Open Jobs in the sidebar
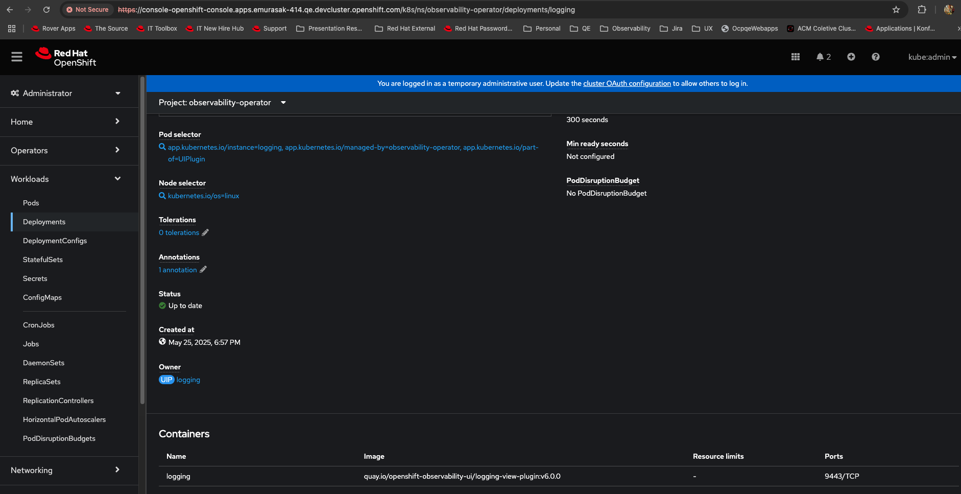Image resolution: width=961 pixels, height=494 pixels. (x=31, y=344)
